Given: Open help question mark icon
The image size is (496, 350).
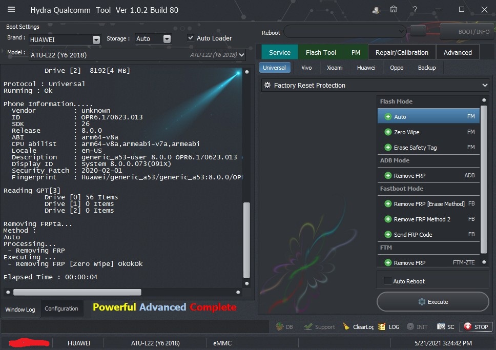Looking at the screenshot, I should click(x=415, y=10).
